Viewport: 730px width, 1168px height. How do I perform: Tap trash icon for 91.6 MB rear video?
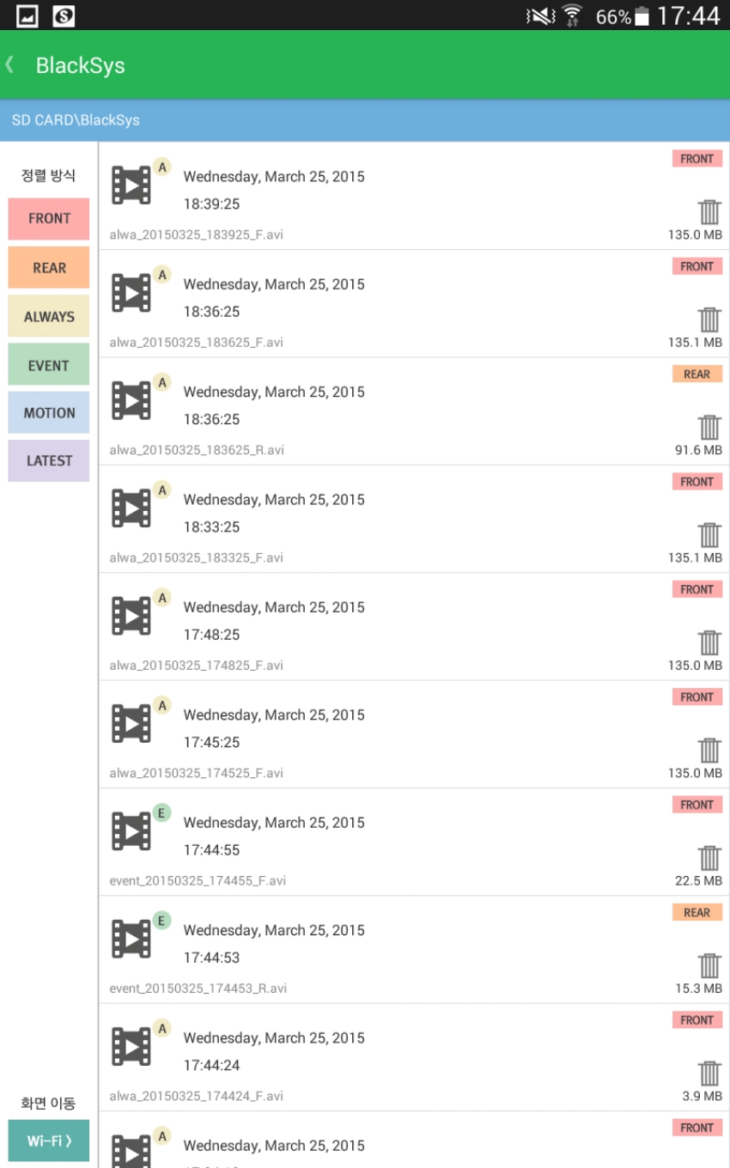tap(709, 428)
